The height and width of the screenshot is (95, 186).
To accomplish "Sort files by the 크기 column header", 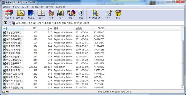I will (x=31, y=28).
